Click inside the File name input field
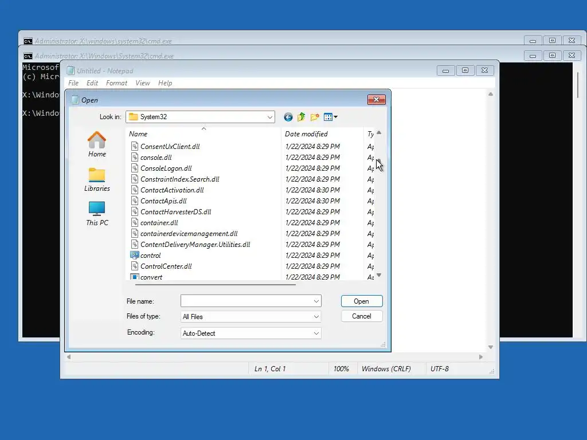587x440 pixels. [246, 301]
